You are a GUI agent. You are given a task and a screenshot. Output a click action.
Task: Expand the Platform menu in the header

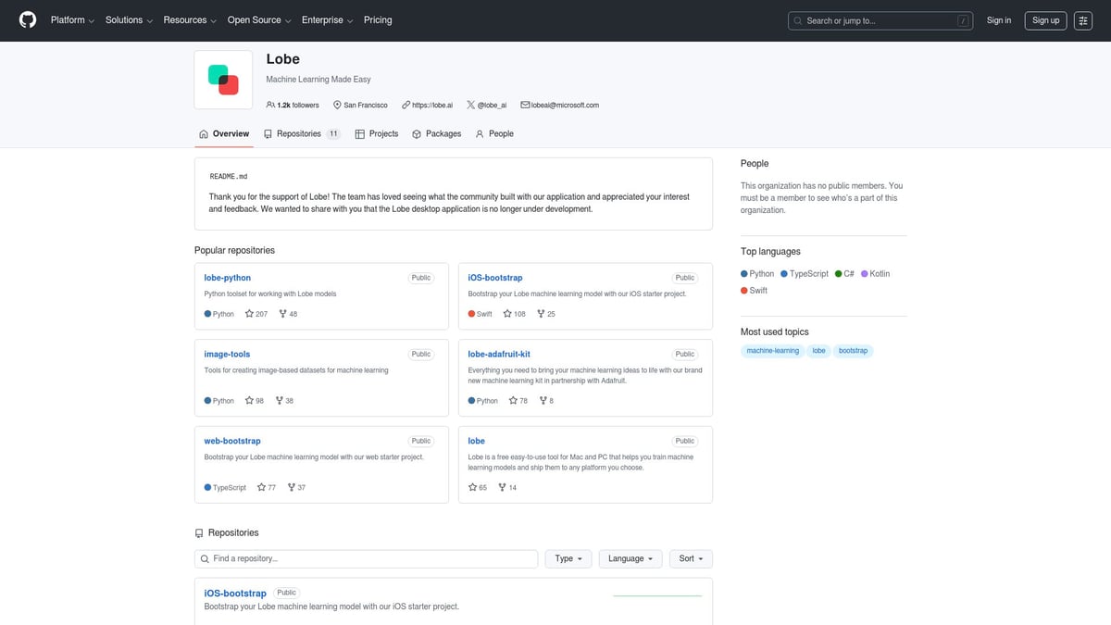click(72, 20)
